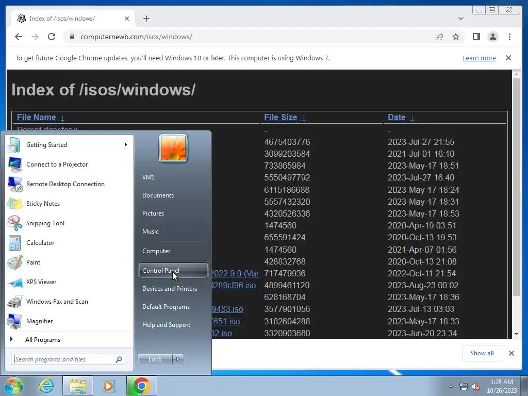Open Windows Explorer from taskbar
The image size is (528, 396).
click(x=78, y=386)
